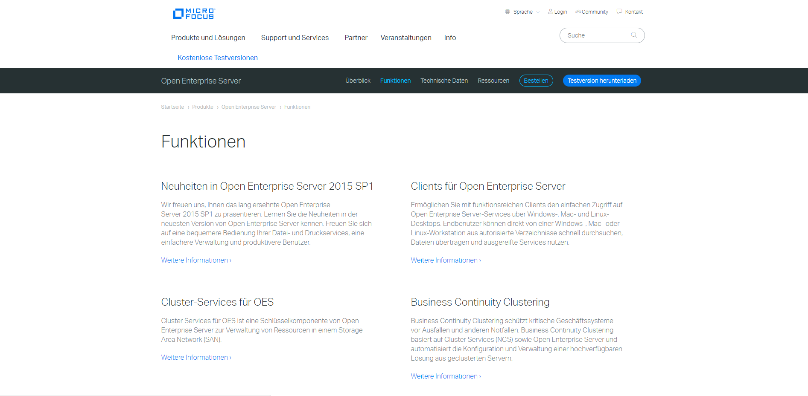Click Testversion herunterladen button

pyautogui.click(x=602, y=81)
